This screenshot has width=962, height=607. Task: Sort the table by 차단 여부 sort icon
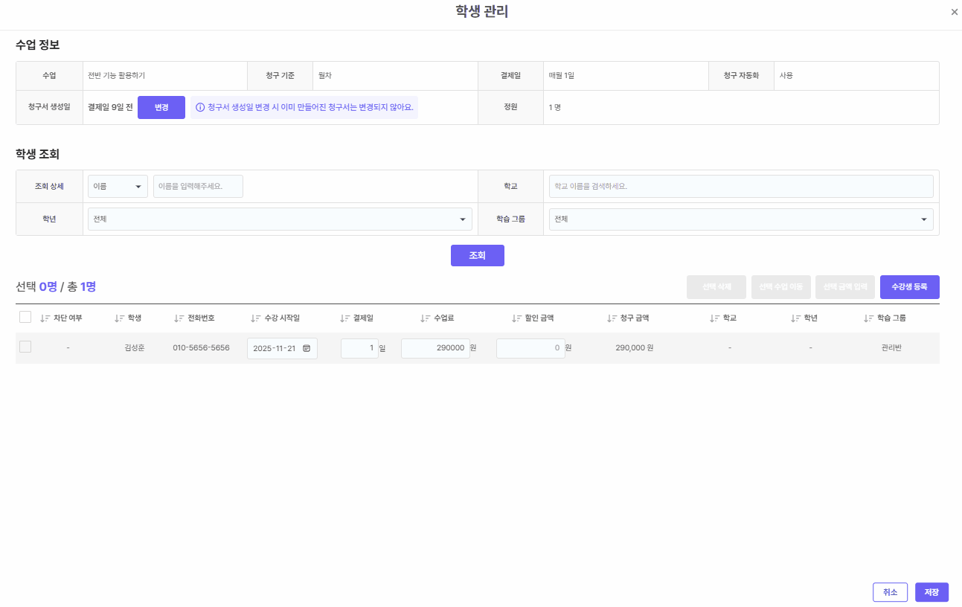pyautogui.click(x=45, y=318)
